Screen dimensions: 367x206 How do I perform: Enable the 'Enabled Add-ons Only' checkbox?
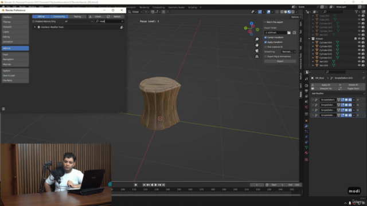pos(33,22)
